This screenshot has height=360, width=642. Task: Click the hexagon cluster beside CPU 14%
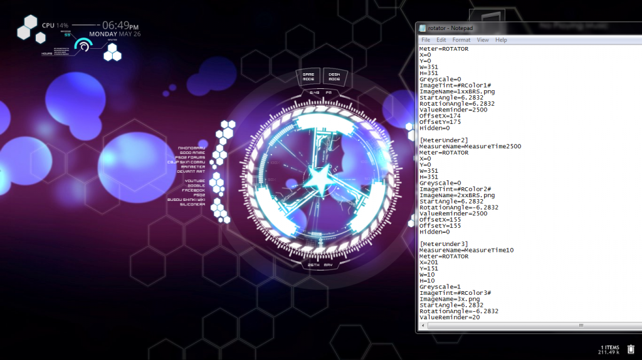[31, 29]
